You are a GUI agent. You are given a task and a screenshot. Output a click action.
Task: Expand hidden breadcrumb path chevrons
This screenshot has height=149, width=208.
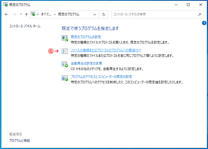coord(38,14)
